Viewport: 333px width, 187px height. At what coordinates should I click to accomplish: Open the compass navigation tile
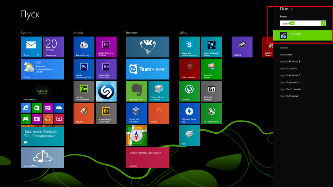click(x=137, y=135)
